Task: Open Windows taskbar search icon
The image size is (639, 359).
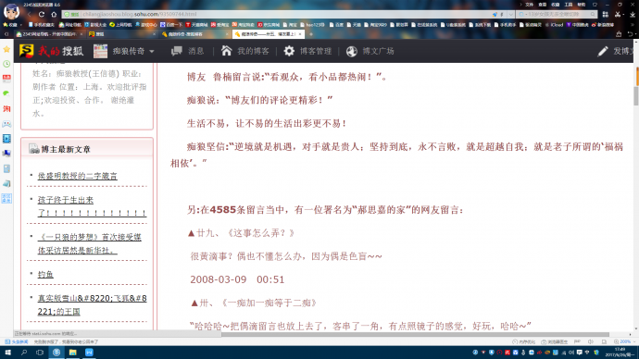Action: (24, 353)
